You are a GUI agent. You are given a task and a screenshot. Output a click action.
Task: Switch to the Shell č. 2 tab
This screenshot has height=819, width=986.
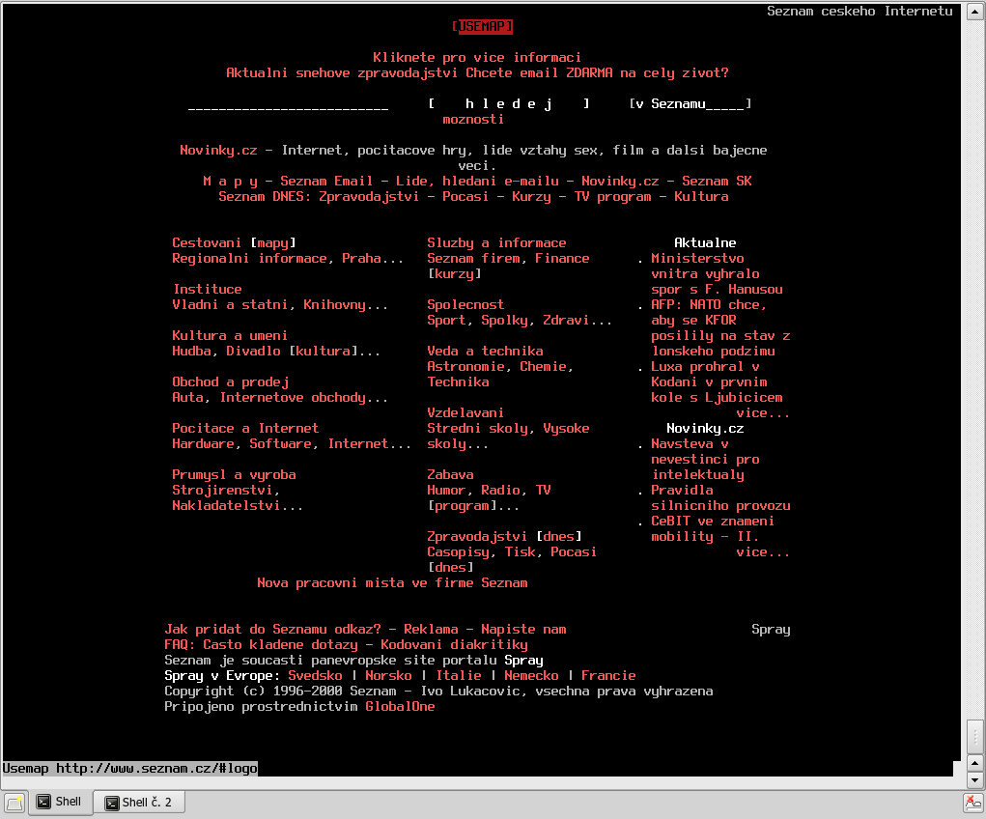click(x=139, y=802)
